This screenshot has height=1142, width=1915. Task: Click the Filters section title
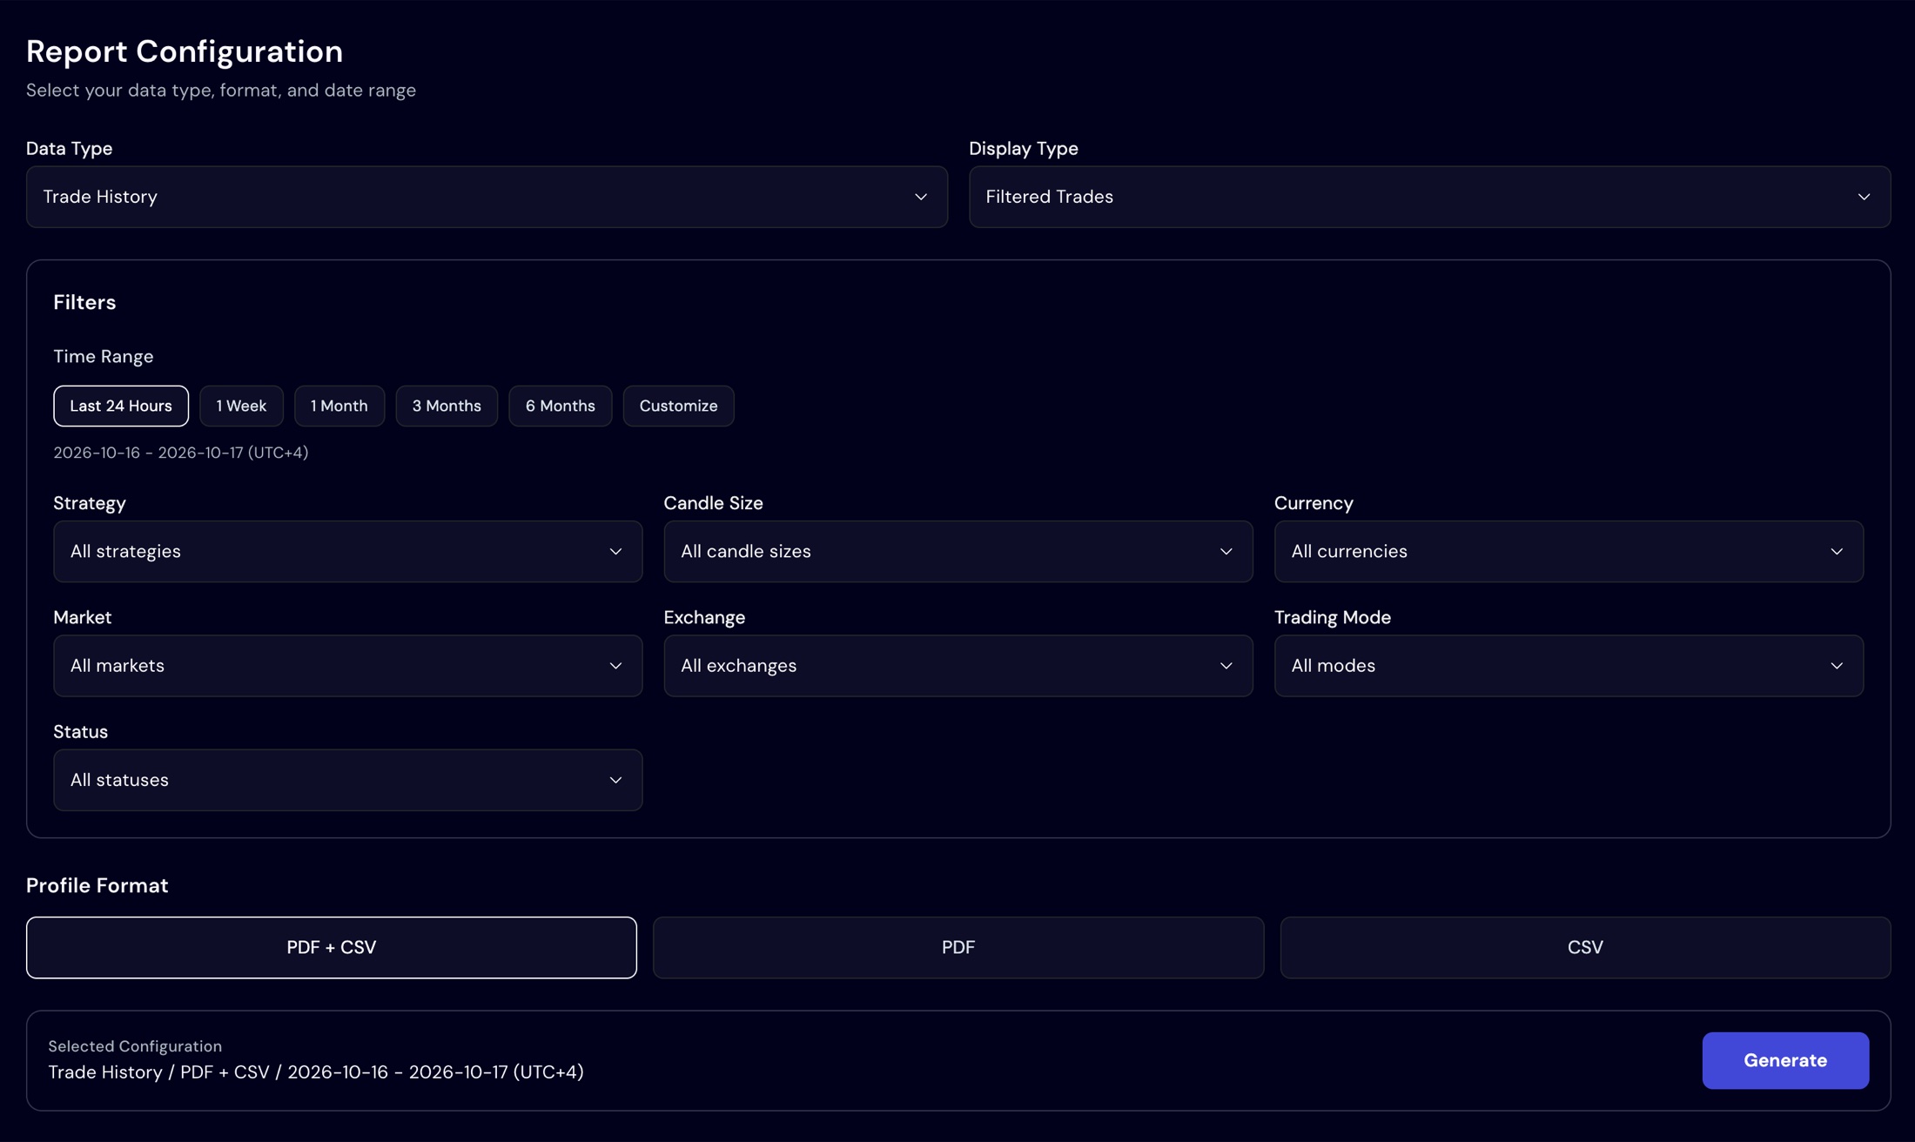point(84,302)
